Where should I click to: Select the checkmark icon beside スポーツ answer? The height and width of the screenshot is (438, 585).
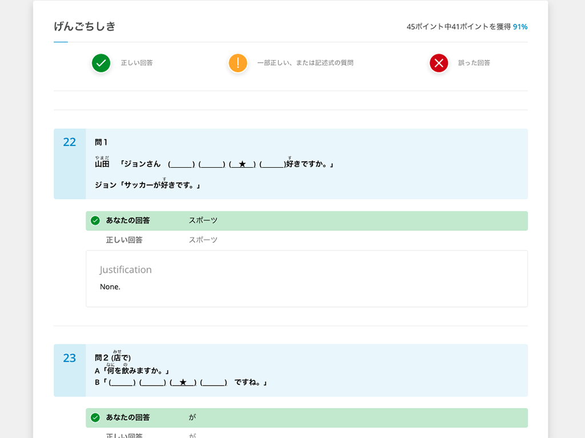(x=94, y=221)
